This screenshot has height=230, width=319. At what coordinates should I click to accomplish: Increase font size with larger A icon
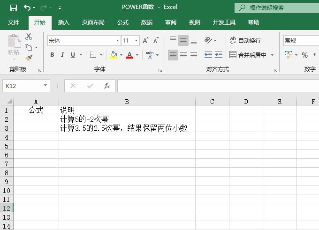click(145, 41)
